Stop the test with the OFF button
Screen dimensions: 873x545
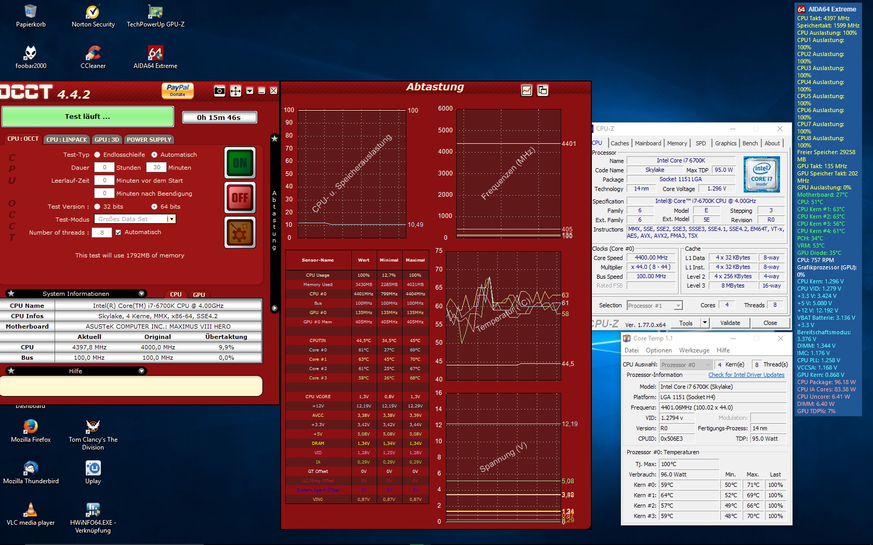[240, 198]
